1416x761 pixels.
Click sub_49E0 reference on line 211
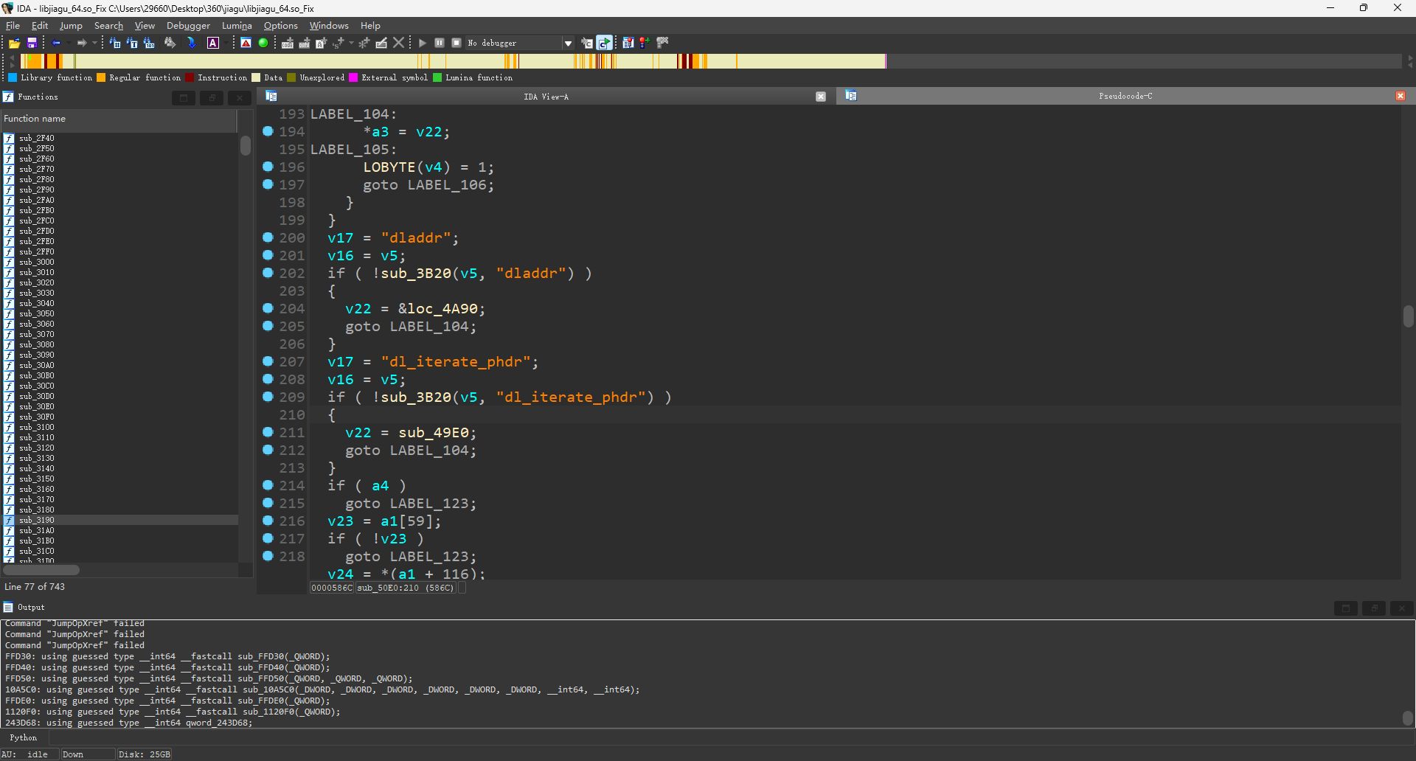(434, 433)
